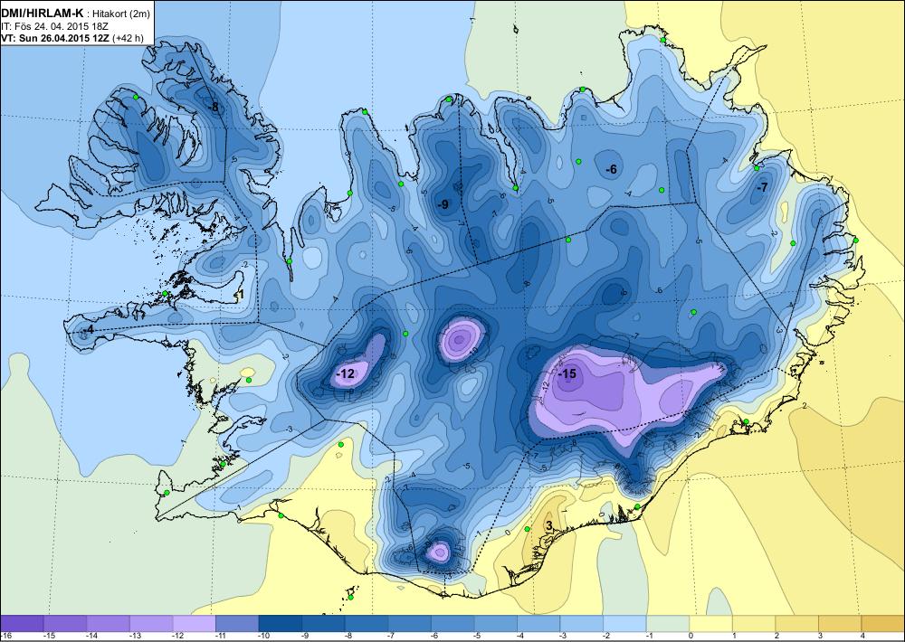
Task: Pick the legend swatch labeled -16
Action: coord(22,624)
